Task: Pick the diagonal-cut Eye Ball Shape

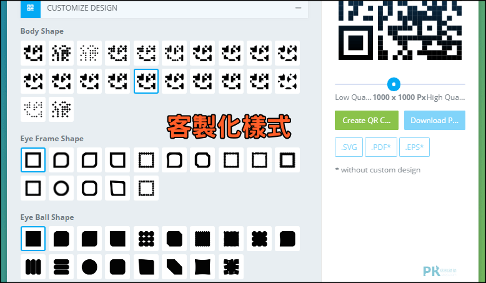Action: [x=174, y=267]
